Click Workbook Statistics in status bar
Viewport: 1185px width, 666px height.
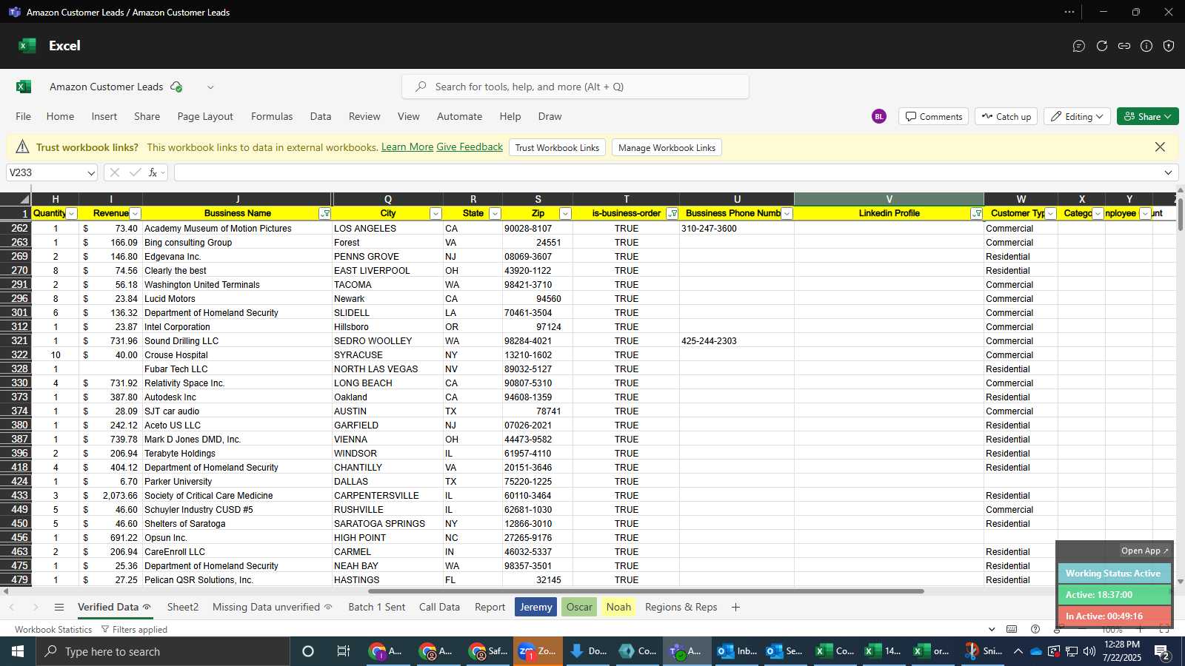tap(53, 630)
